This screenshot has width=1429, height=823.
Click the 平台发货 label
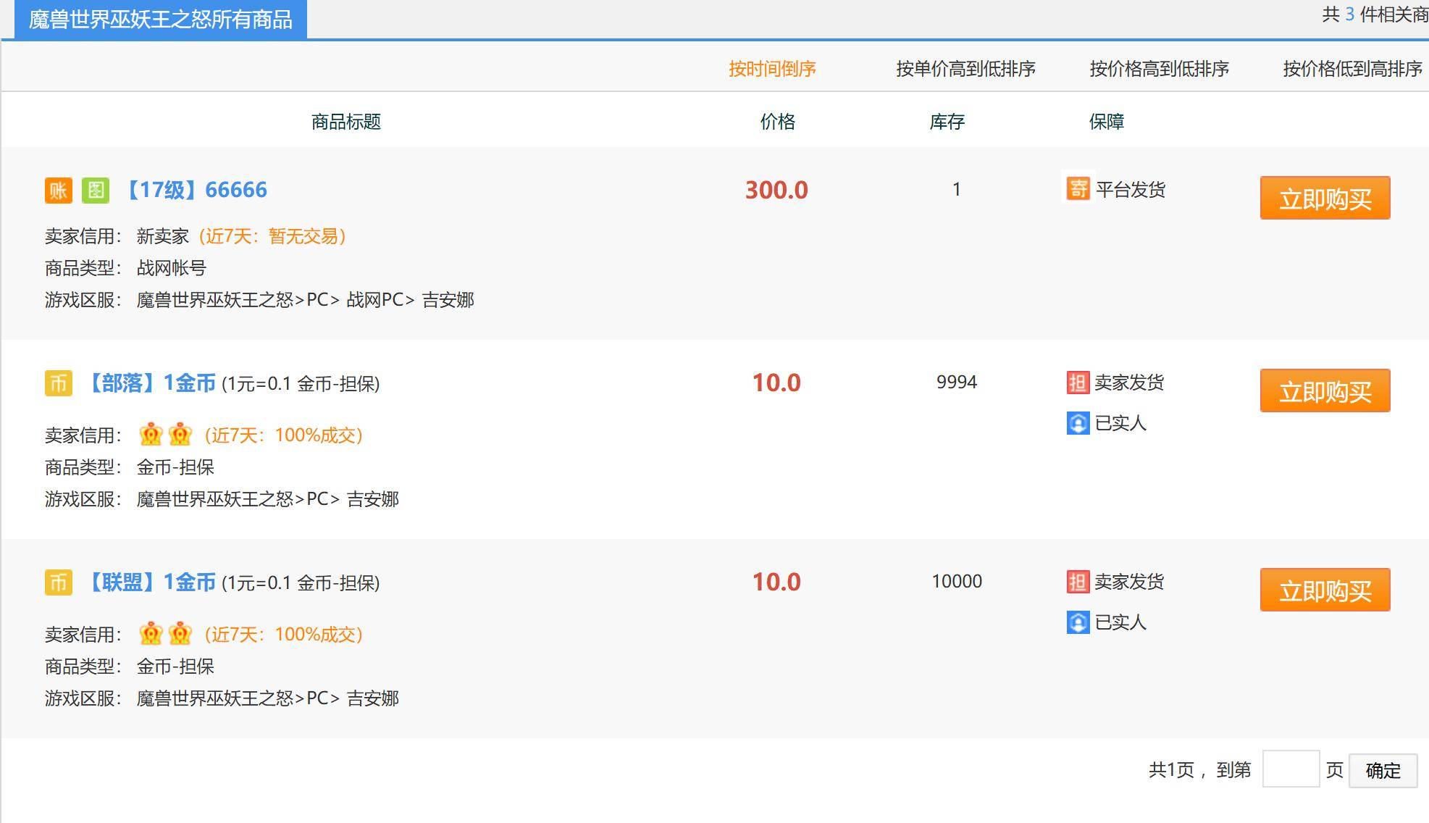click(x=1131, y=190)
